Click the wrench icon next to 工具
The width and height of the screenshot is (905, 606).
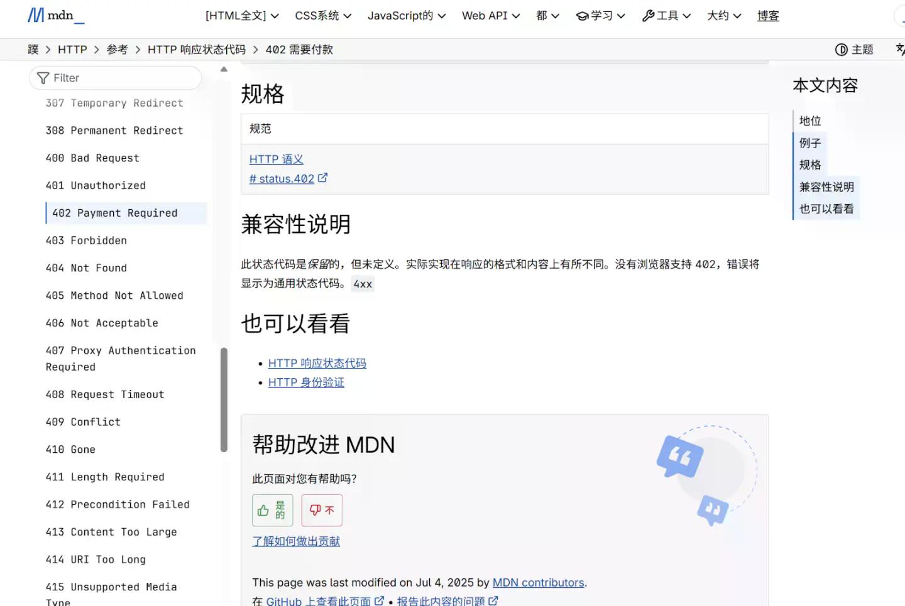647,16
